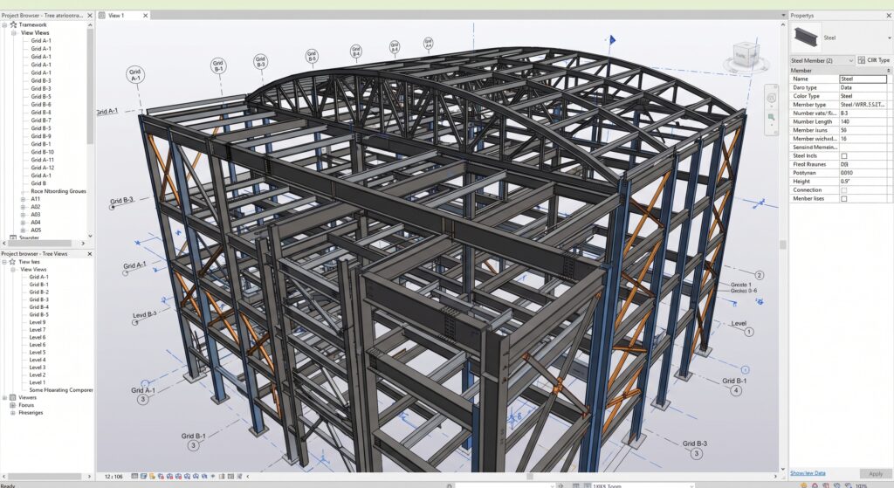The height and width of the screenshot is (488, 894).
Task: Expand the Rreseriges node
Action: click(x=12, y=413)
